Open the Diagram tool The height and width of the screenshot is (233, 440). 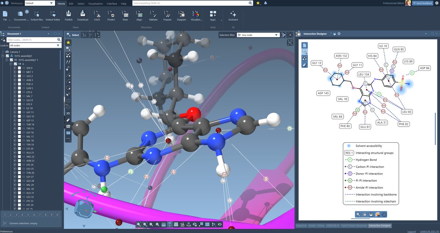point(181,15)
